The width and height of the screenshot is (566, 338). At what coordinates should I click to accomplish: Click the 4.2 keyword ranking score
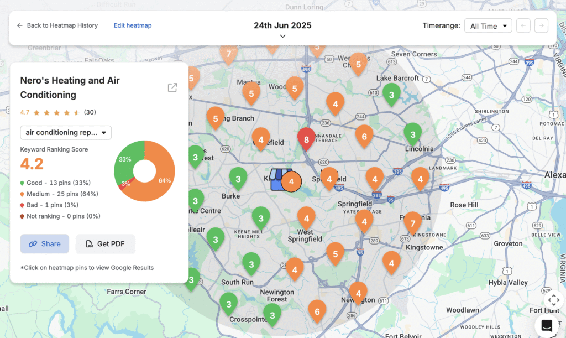click(x=32, y=164)
